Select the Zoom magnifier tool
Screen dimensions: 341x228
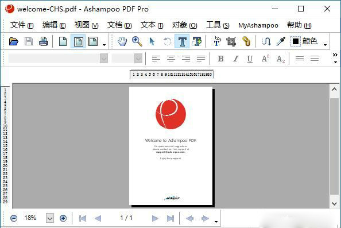[x=137, y=41]
